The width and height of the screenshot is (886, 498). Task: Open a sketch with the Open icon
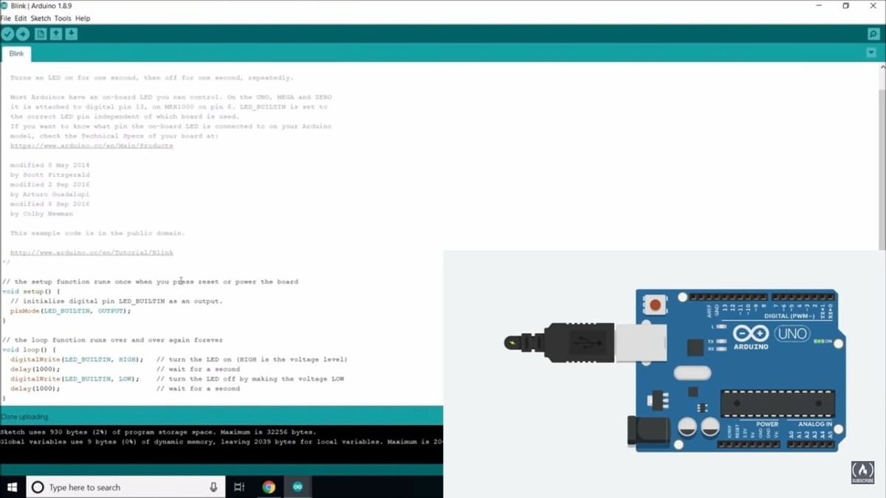(x=56, y=34)
